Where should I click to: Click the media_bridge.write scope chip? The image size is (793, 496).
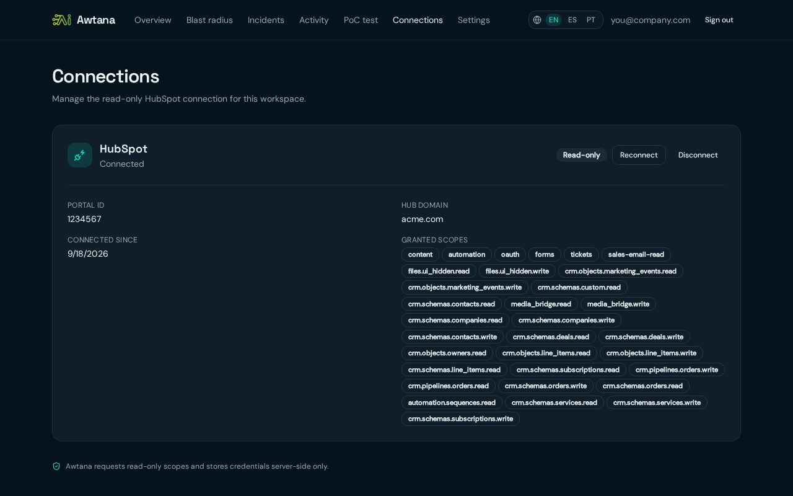point(618,304)
